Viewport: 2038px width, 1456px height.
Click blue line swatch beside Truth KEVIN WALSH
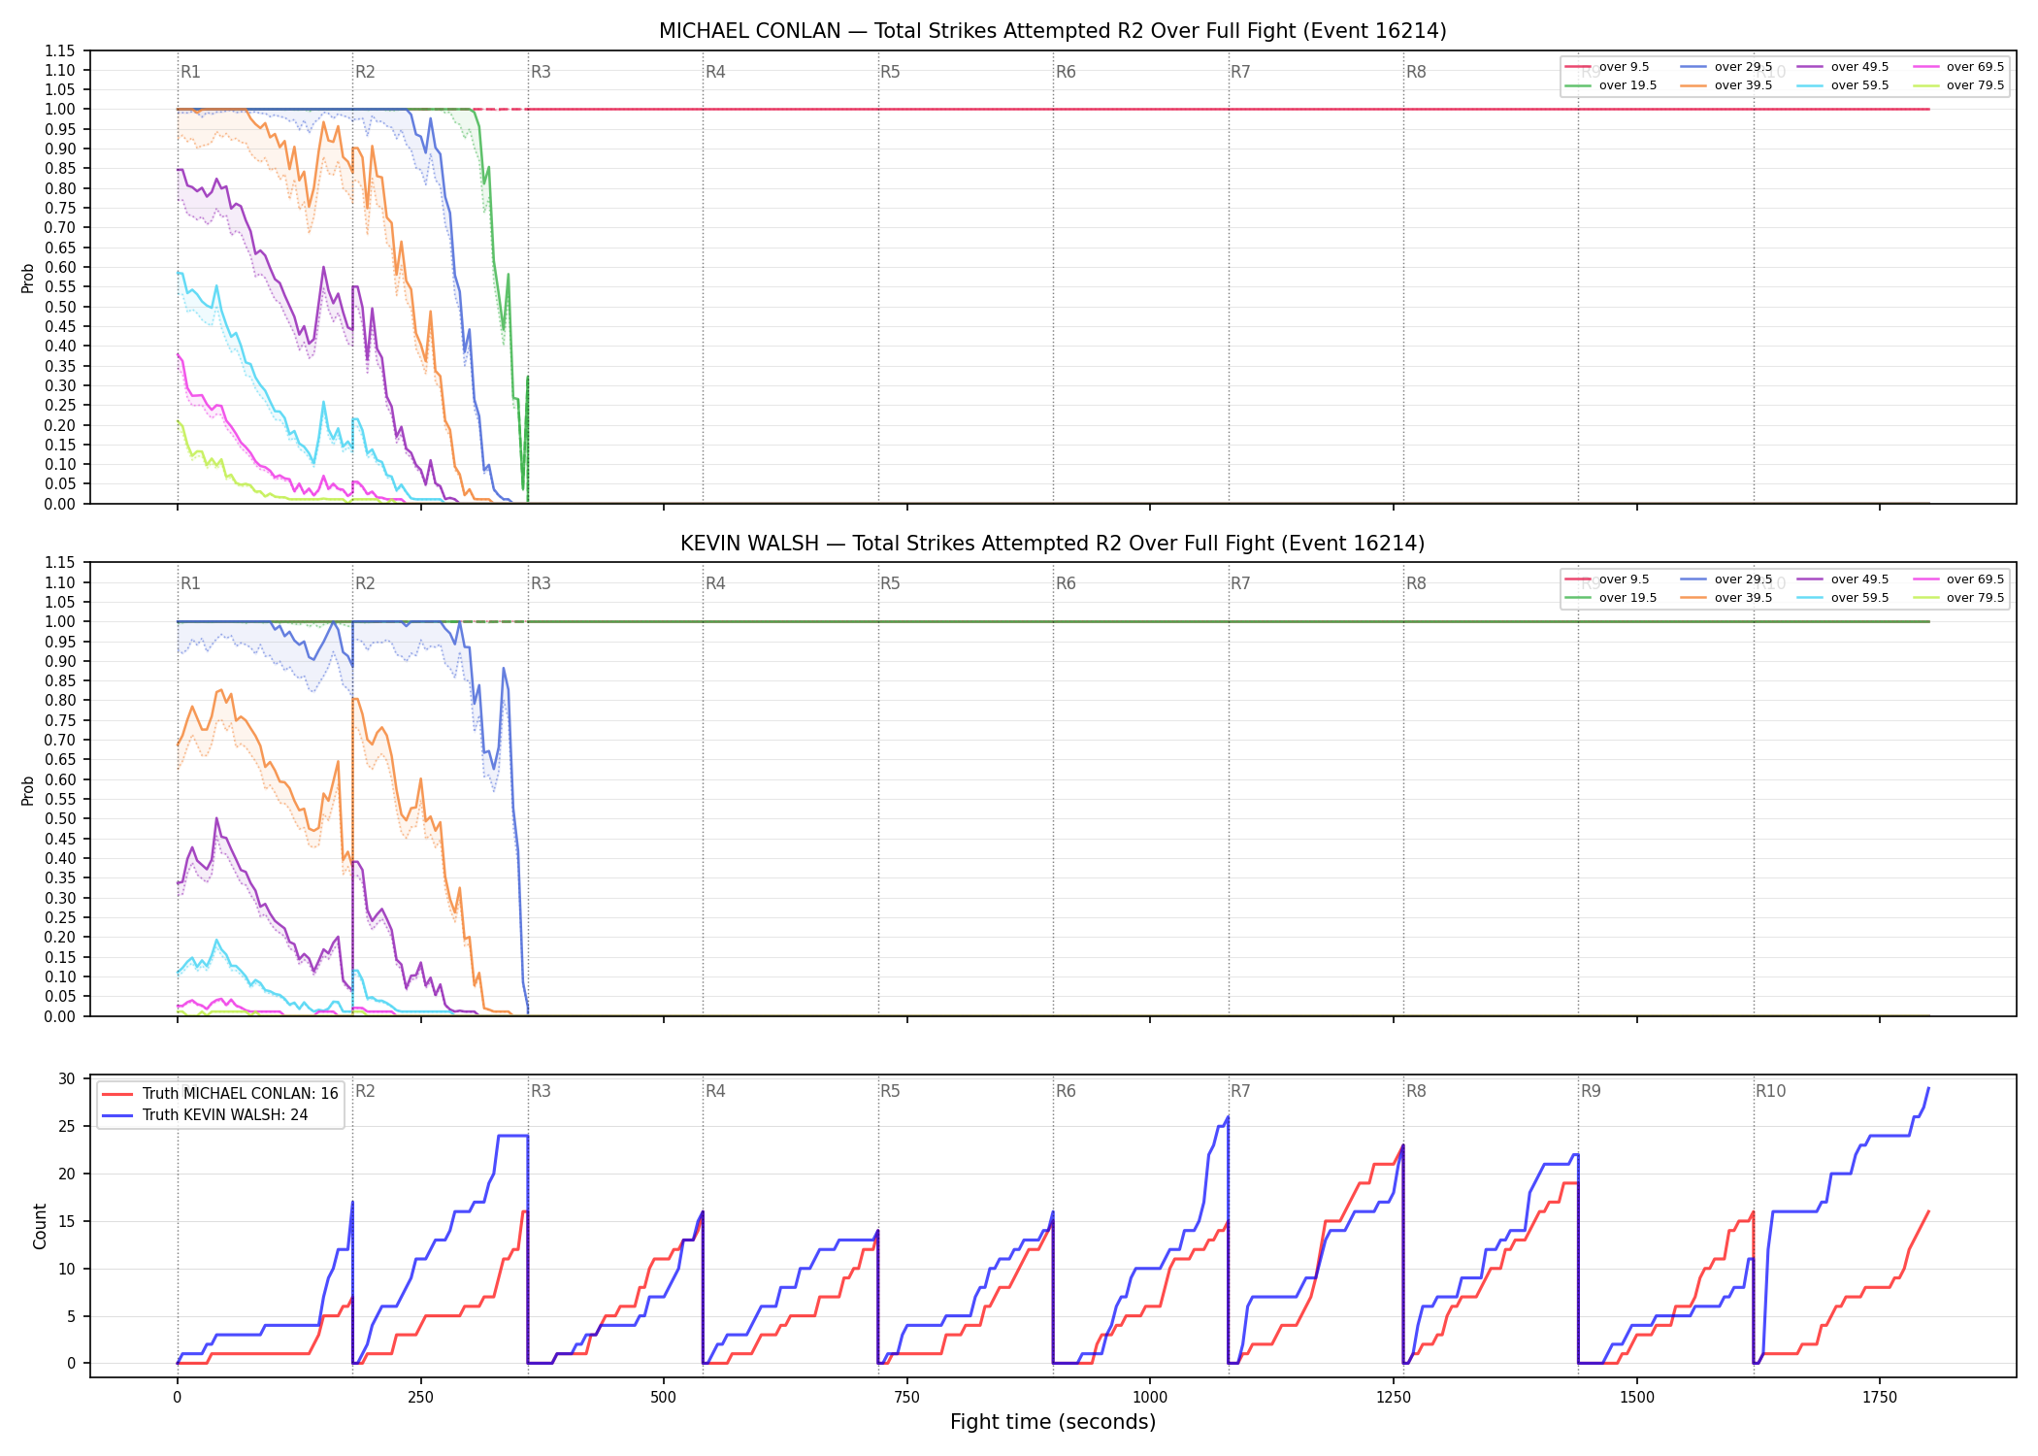coord(117,1115)
